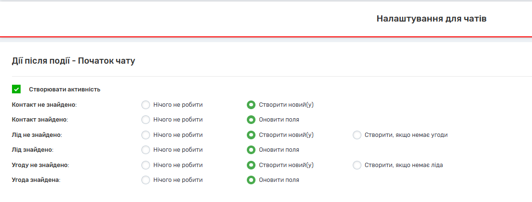The height and width of the screenshot is (202, 532).
Task: Select Оновити поля for Угода знайдена
Action: 251,180
